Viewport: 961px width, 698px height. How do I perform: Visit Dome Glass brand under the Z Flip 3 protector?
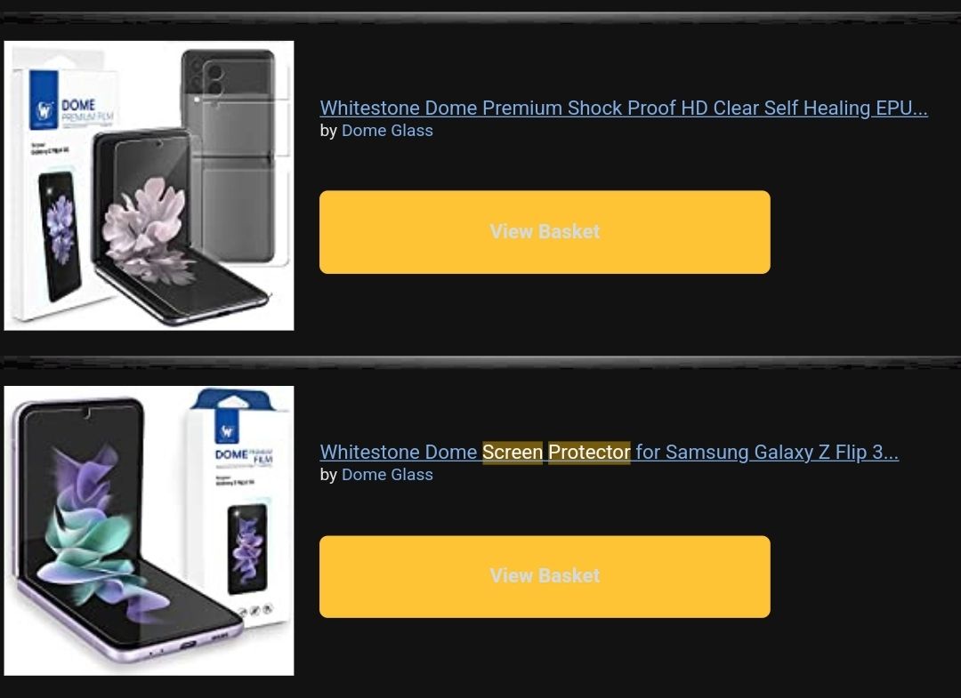click(387, 475)
